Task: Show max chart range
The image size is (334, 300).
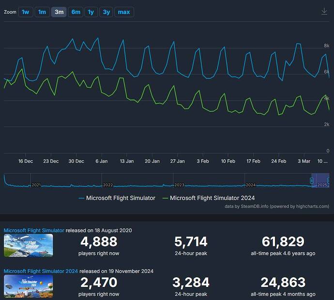Action: tap(124, 12)
